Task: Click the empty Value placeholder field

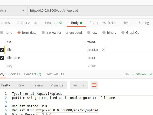Action: coord(120,66)
